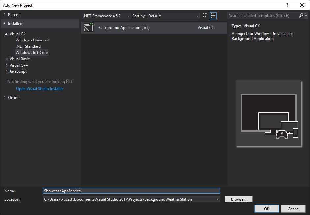The image size is (310, 215).
Task: Click the dialog Help question mark icon
Action: point(287,5)
